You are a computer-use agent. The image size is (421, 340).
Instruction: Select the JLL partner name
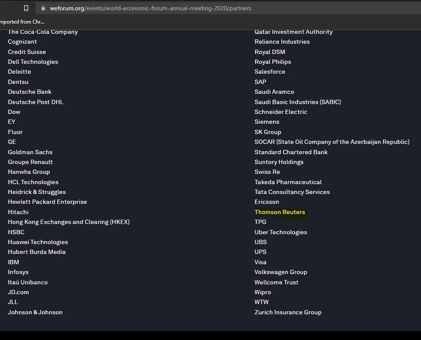click(x=13, y=302)
